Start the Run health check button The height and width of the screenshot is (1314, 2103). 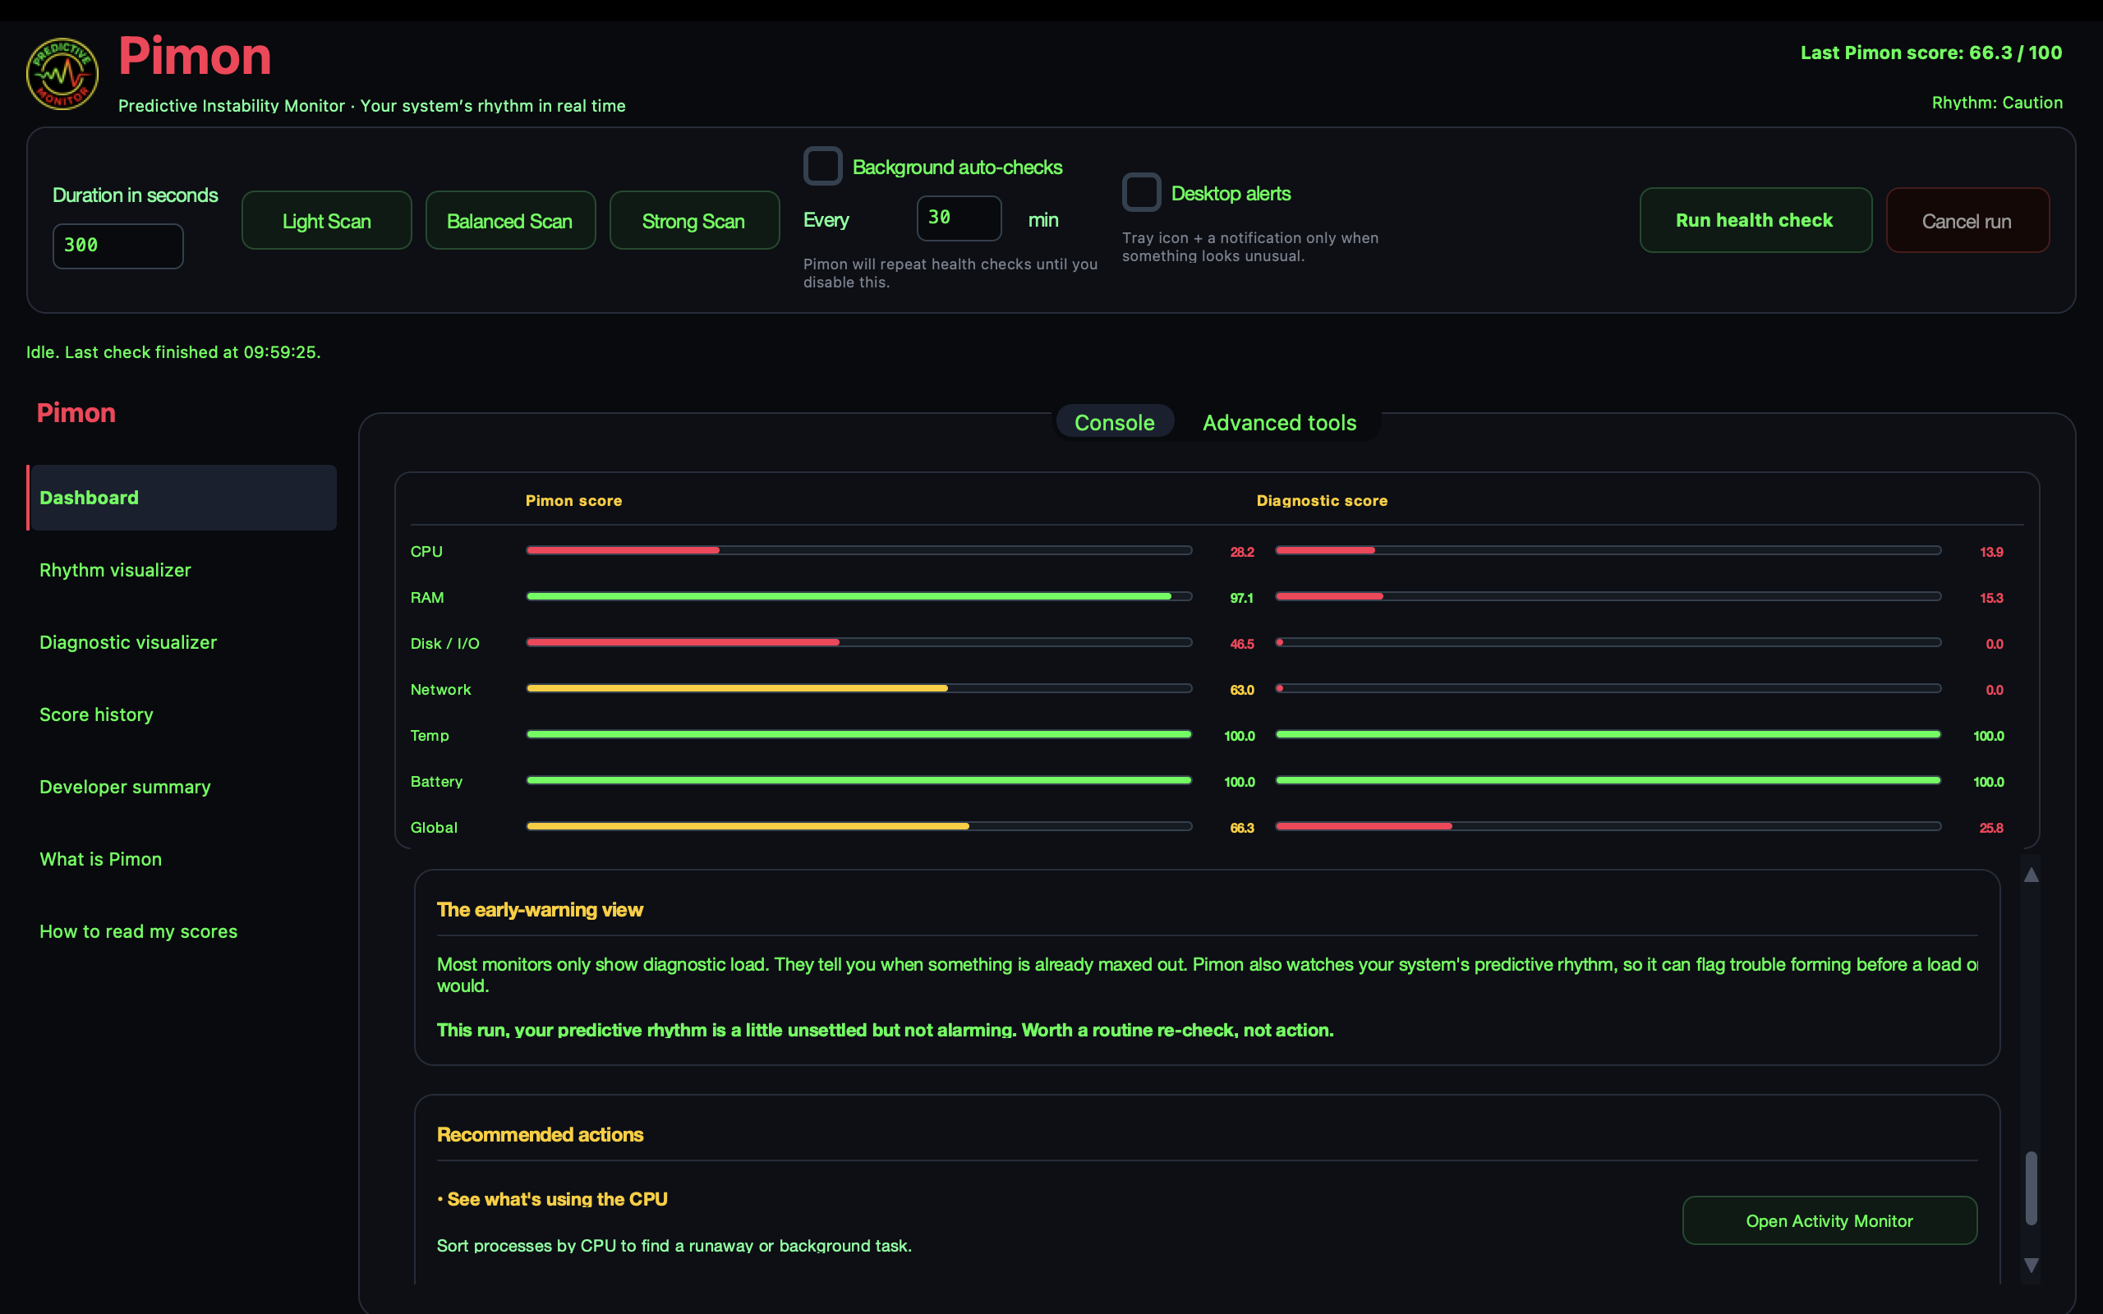point(1756,221)
